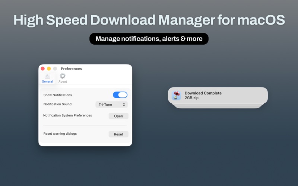Click the Manage notifications, alerts & more banner
This screenshot has width=298, height=186.
[149, 39]
